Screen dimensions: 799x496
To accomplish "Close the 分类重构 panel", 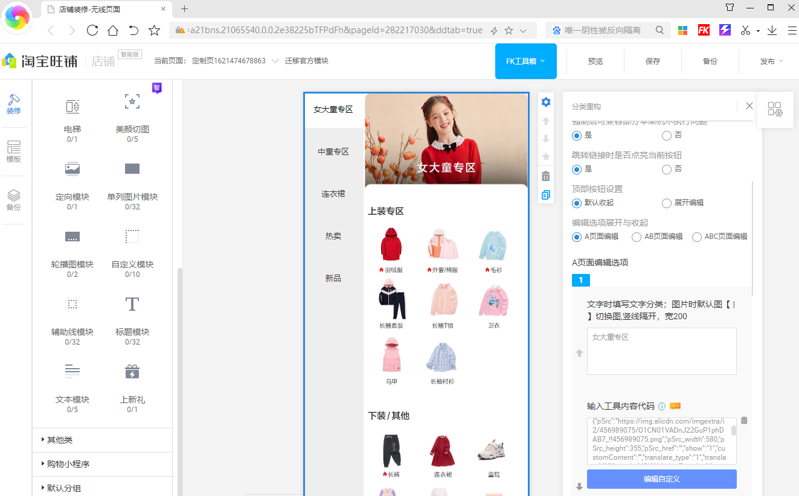I will pyautogui.click(x=749, y=106).
